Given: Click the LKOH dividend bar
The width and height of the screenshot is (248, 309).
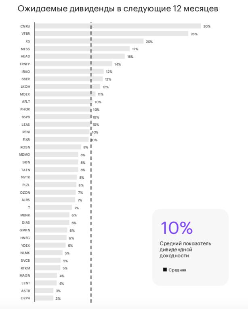Looking at the screenshot, I should coord(67,87).
